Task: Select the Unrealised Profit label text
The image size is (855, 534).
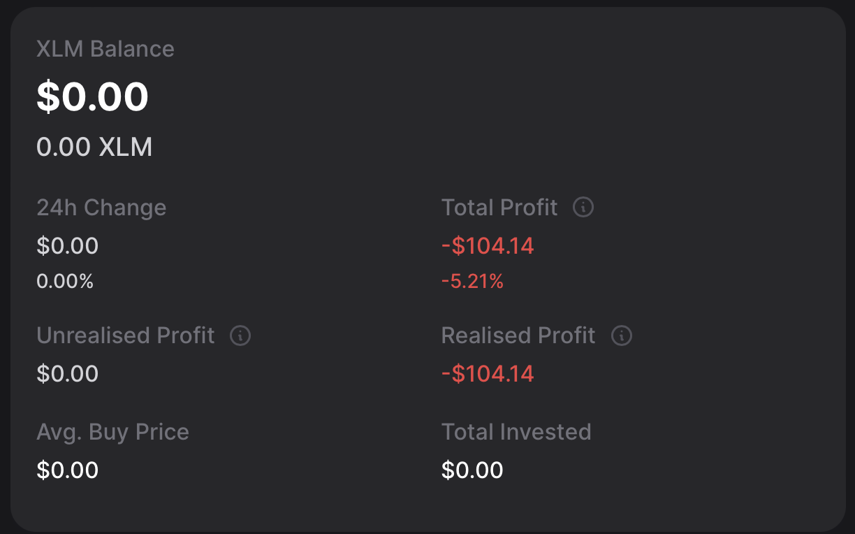Action: [126, 335]
